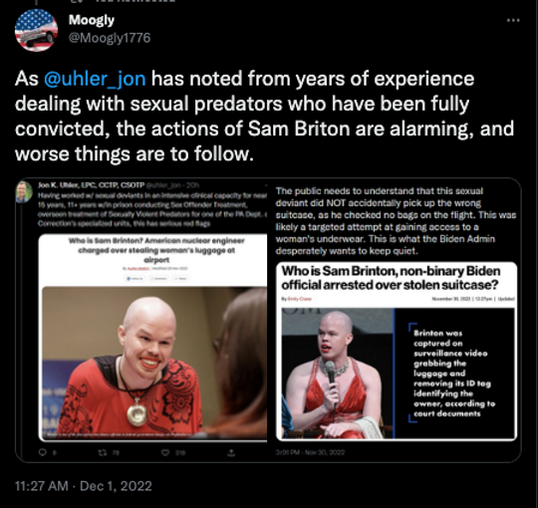Click the 3:01 PM - Nov 30, 2022 timestamp
Viewport: 538px width, 508px height.
pyautogui.click(x=310, y=452)
